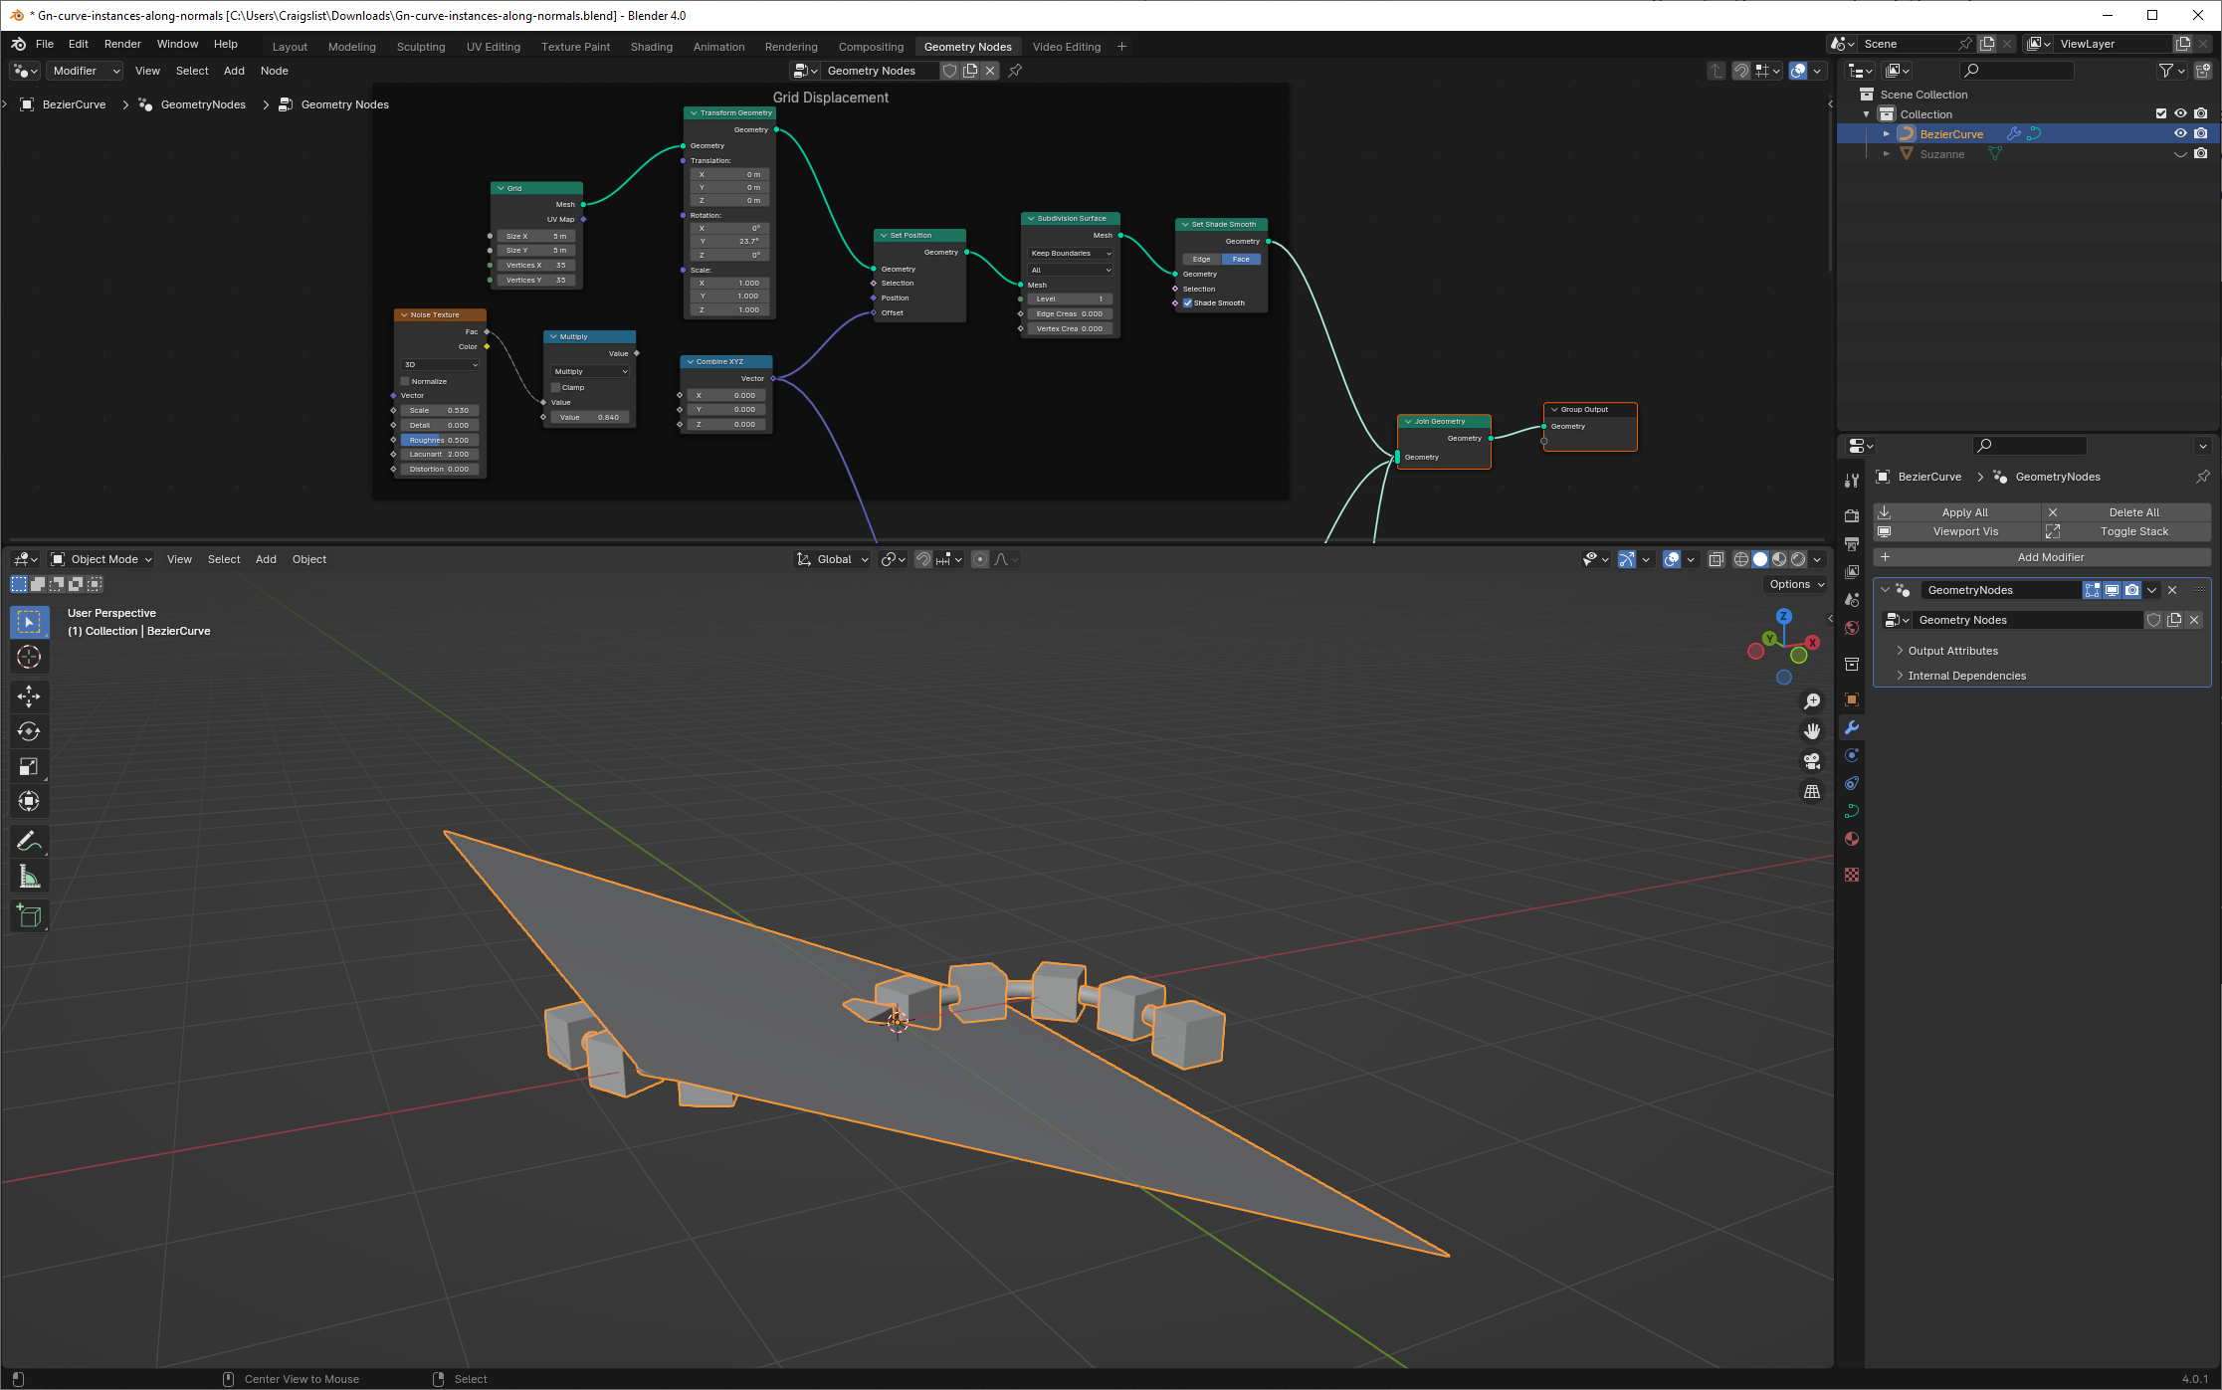The width and height of the screenshot is (2222, 1390).
Task: Click the fake user shield in node header
Action: click(949, 71)
